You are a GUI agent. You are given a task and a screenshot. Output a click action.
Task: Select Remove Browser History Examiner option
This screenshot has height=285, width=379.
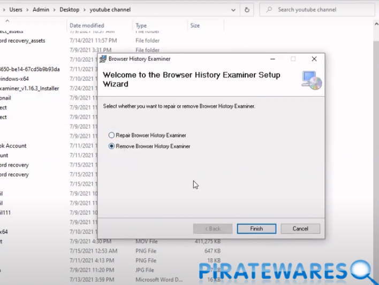pos(112,146)
